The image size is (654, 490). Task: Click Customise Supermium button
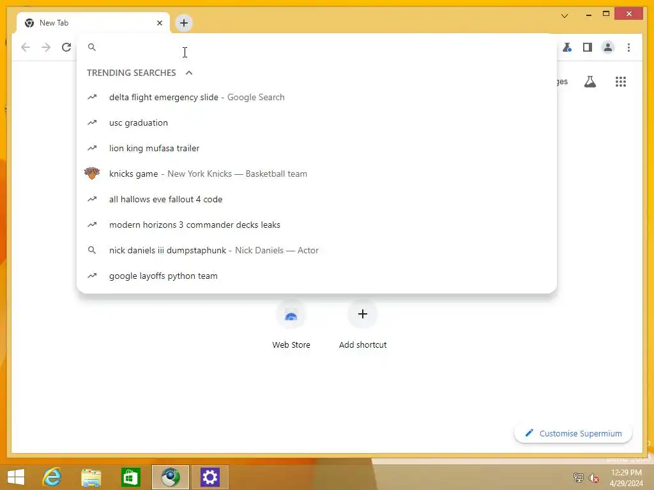(x=573, y=433)
